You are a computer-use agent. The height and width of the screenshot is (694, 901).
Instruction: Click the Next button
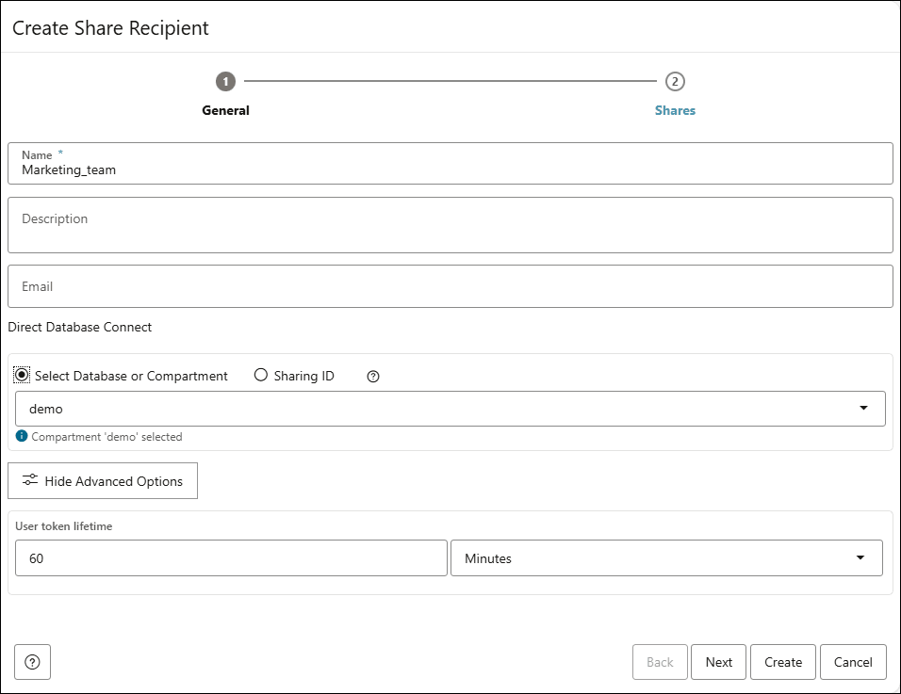click(x=718, y=662)
